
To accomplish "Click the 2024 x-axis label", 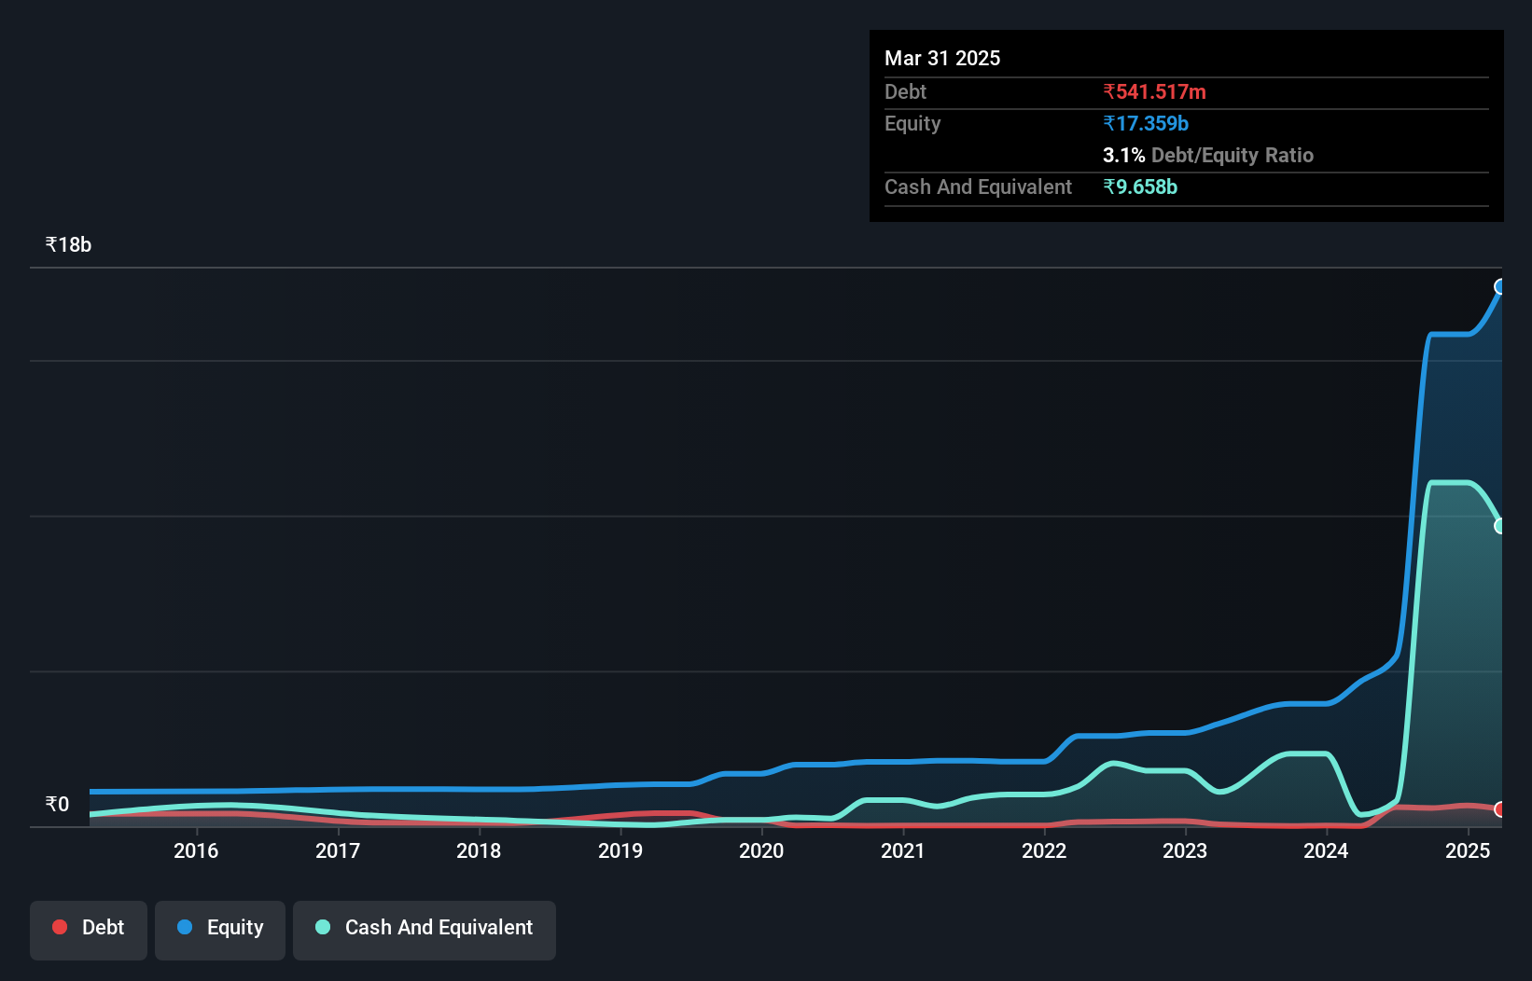I will (1326, 850).
